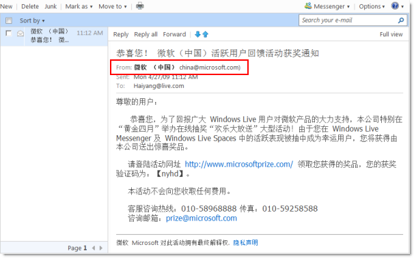Click Reply all
The image size is (414, 258).
(x=146, y=34)
